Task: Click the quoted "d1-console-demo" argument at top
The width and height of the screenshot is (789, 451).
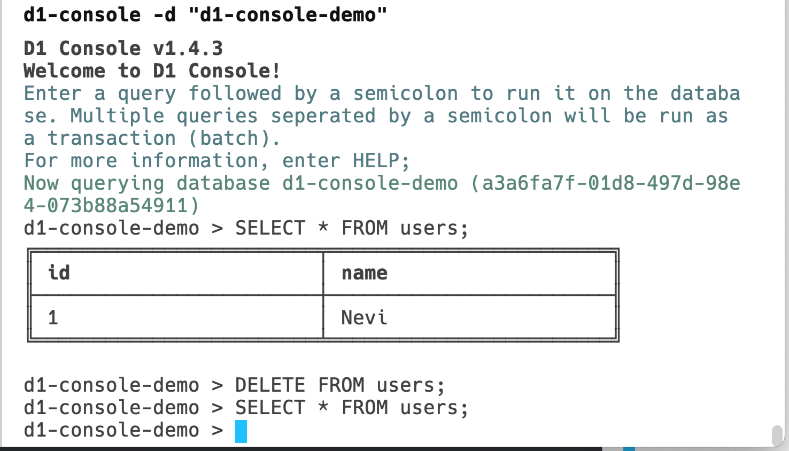Action: click(288, 15)
